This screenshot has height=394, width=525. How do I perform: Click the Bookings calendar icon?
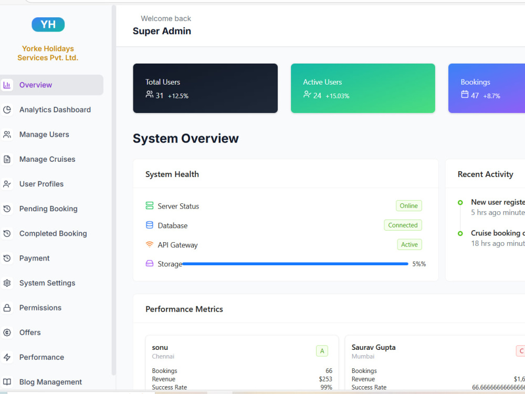[x=465, y=95]
